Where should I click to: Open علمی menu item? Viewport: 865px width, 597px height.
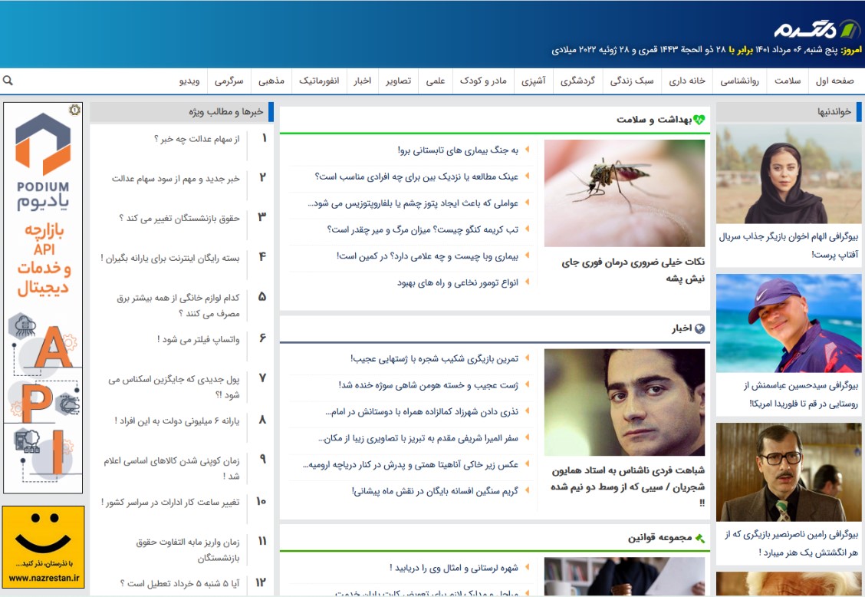(x=436, y=81)
